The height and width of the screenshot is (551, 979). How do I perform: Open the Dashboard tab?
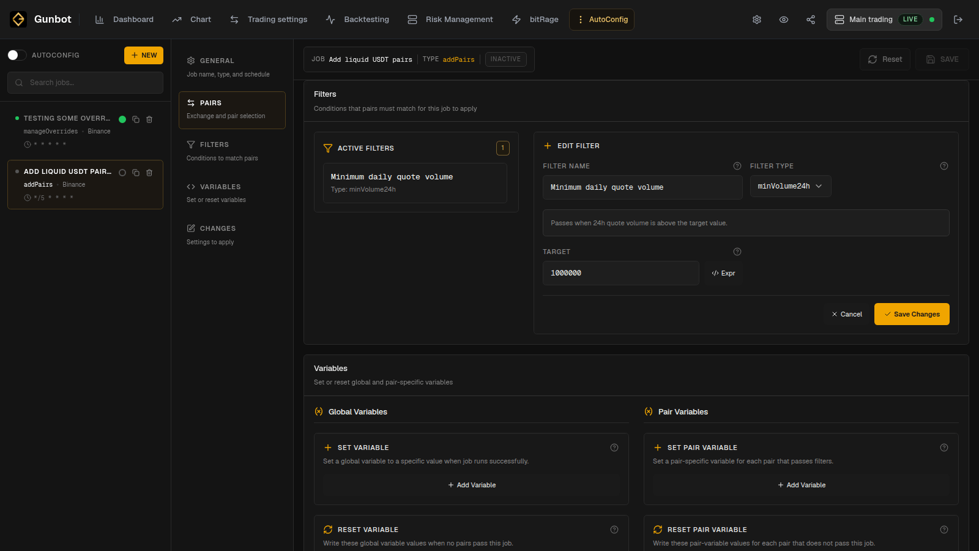pyautogui.click(x=124, y=20)
